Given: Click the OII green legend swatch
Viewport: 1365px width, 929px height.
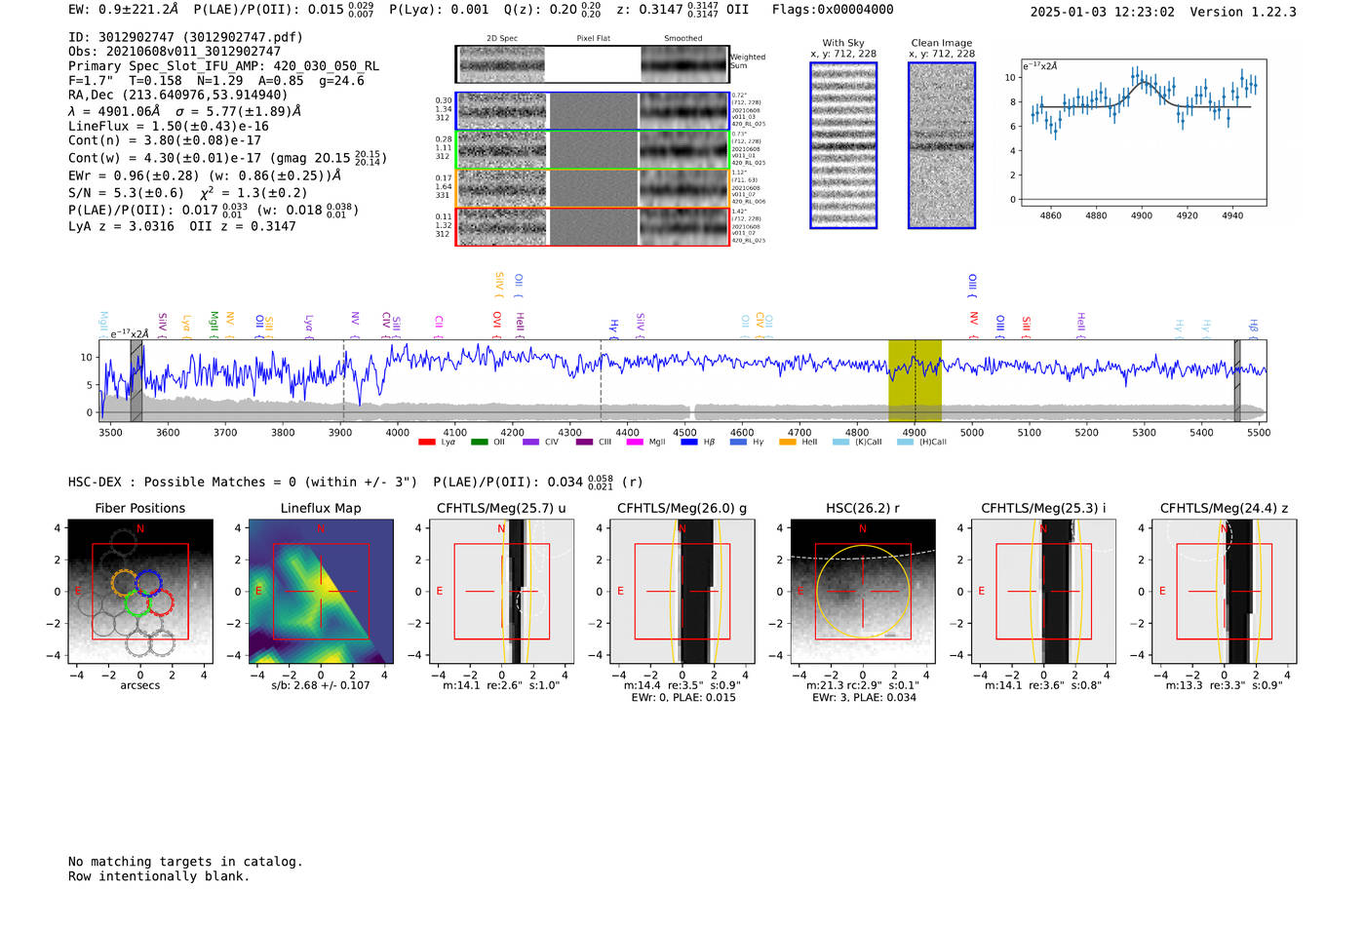Looking at the screenshot, I should tap(479, 442).
